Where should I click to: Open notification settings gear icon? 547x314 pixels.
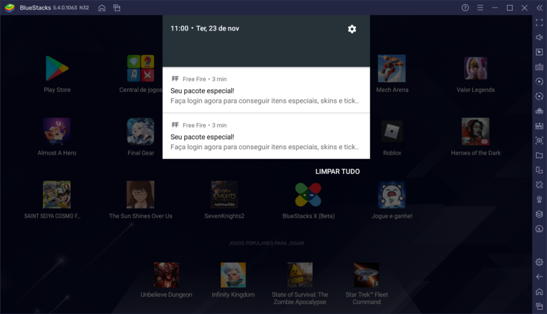tap(351, 29)
